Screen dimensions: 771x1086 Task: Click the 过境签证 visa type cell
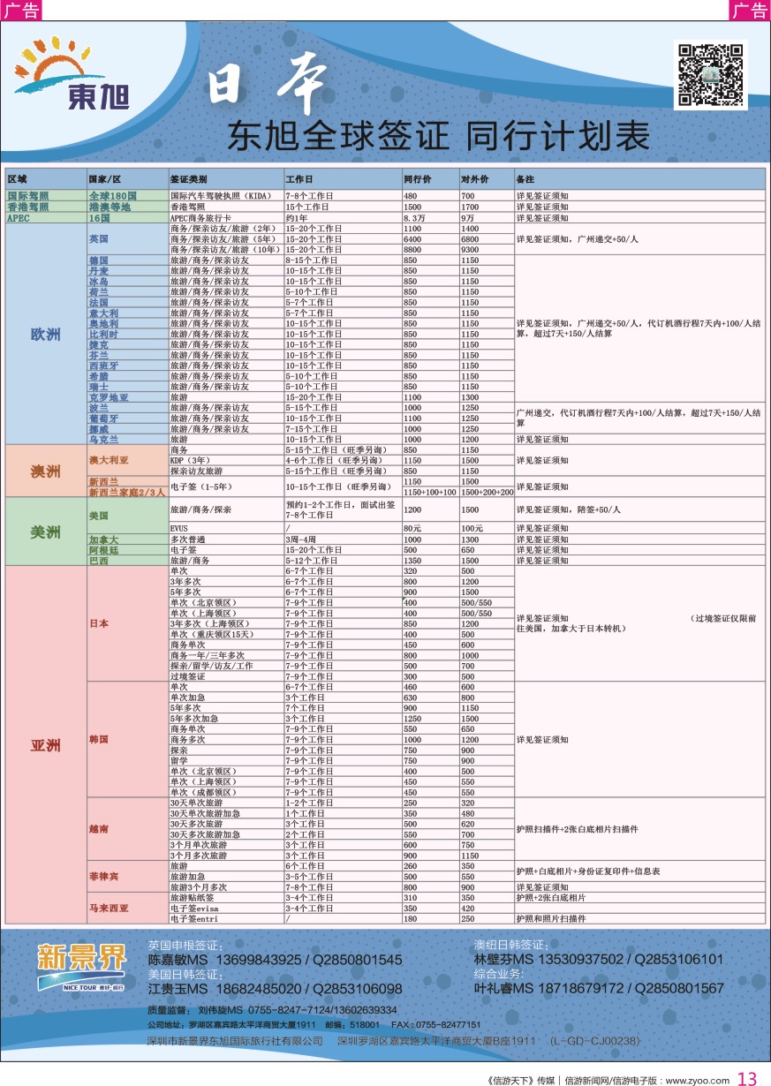click(226, 676)
